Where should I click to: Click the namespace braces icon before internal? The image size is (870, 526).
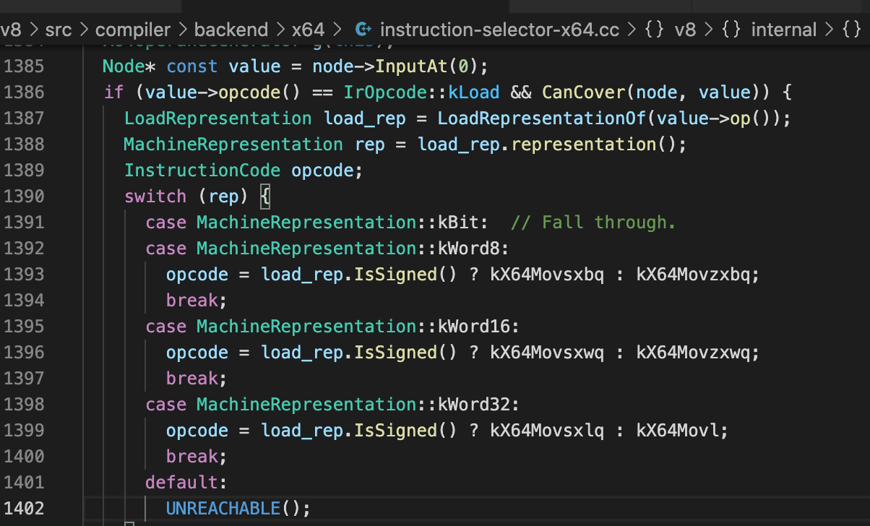[x=731, y=30]
